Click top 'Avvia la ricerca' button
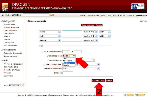Image resolution: width=147 pixels, height=97 pixels. (x=88, y=25)
